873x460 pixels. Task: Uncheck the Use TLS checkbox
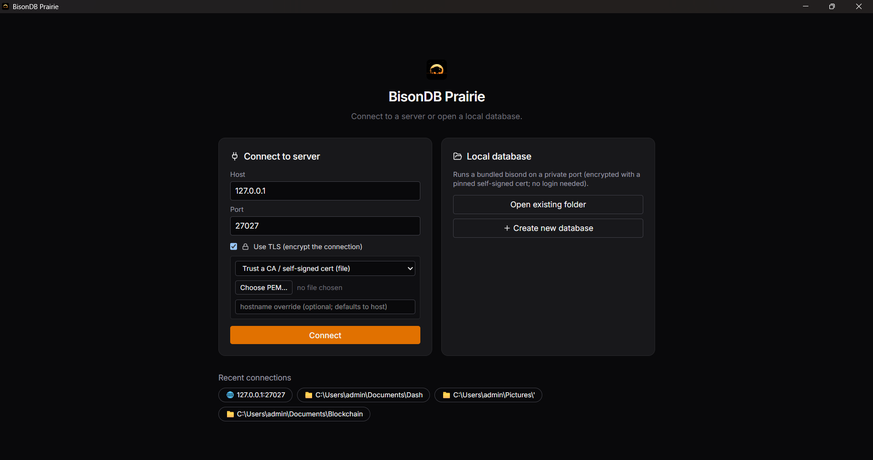point(234,246)
